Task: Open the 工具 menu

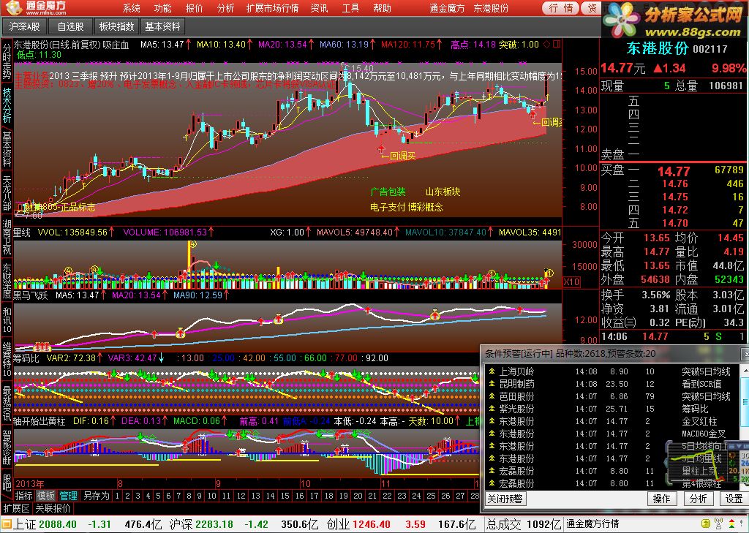Action: click(350, 8)
